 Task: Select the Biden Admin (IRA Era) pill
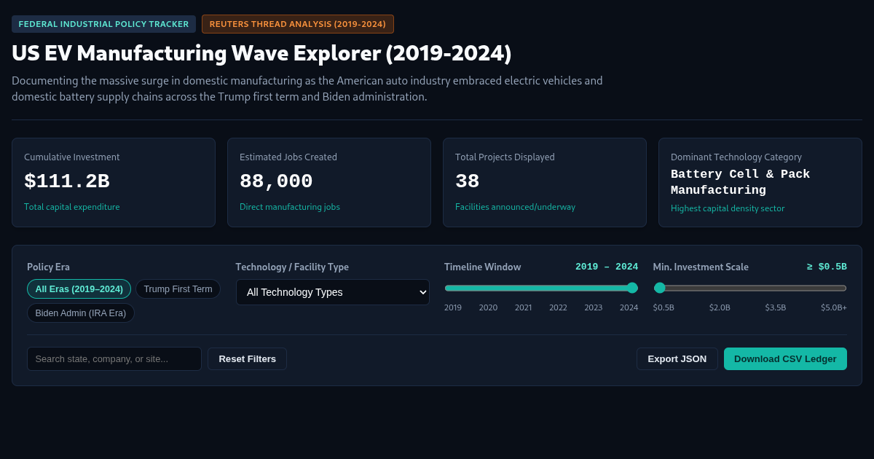click(81, 313)
